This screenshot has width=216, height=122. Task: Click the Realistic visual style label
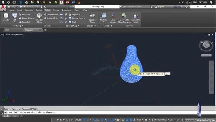[20, 35]
